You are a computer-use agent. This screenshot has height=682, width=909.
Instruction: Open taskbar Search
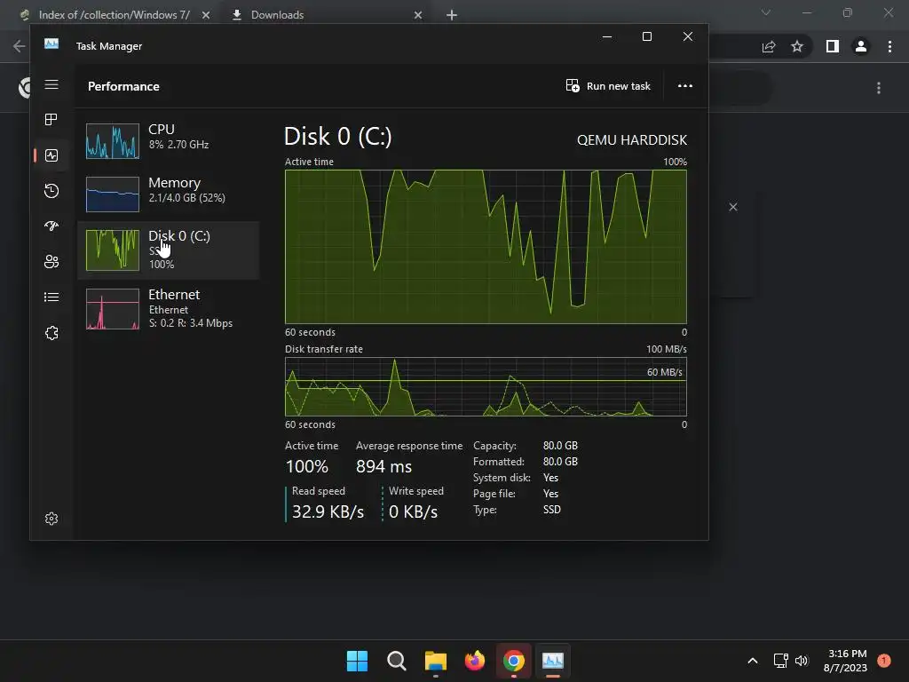[397, 661]
